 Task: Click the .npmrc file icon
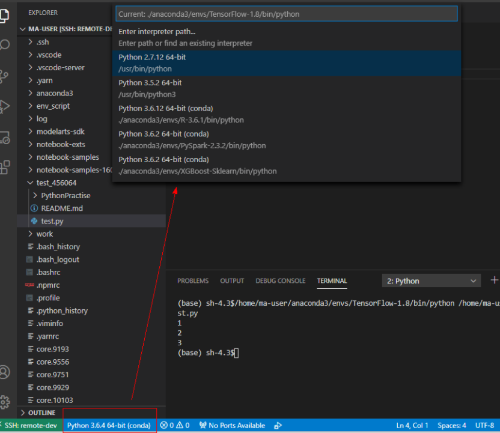[29, 285]
